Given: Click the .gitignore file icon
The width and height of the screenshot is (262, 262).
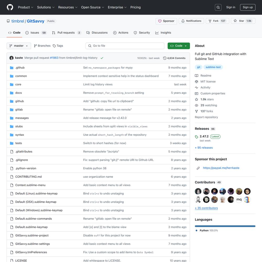Looking at the screenshot, I should [12, 160].
